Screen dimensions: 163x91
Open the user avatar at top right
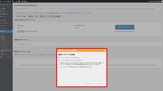coord(162,1)
